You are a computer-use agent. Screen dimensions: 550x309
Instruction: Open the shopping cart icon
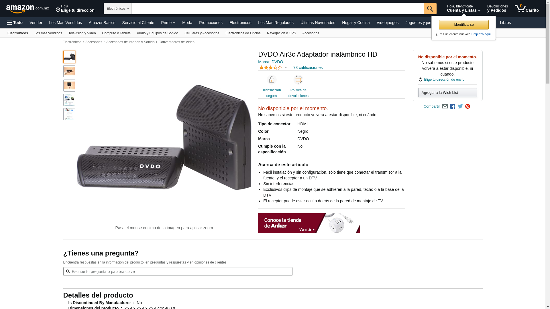click(x=527, y=9)
